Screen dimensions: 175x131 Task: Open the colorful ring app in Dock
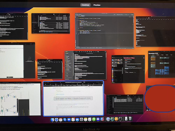pyautogui.click(x=112, y=119)
